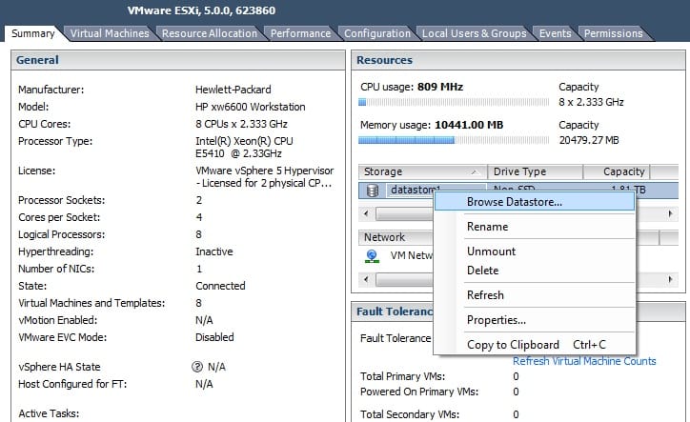Choose Browse Datastore... from the context menu
The height and width of the screenshot is (422, 690).
535,202
